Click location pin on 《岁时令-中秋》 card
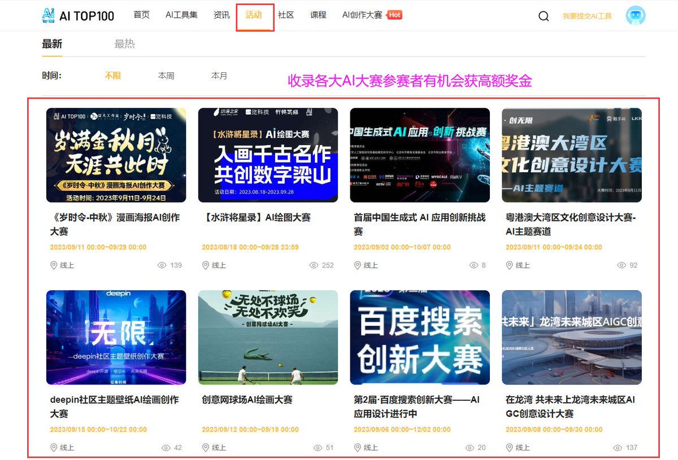The height and width of the screenshot is (460, 678). (x=54, y=265)
